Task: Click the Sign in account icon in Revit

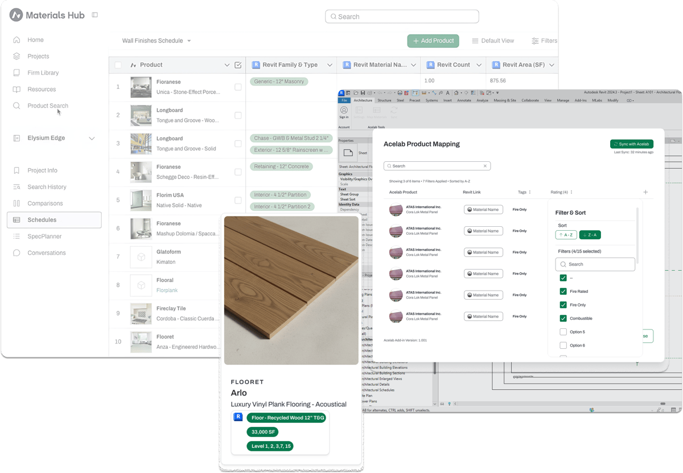Action: (344, 110)
